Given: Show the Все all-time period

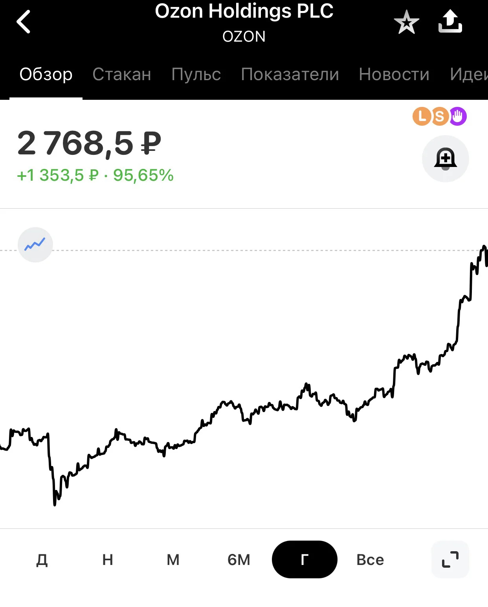Looking at the screenshot, I should pyautogui.click(x=370, y=559).
